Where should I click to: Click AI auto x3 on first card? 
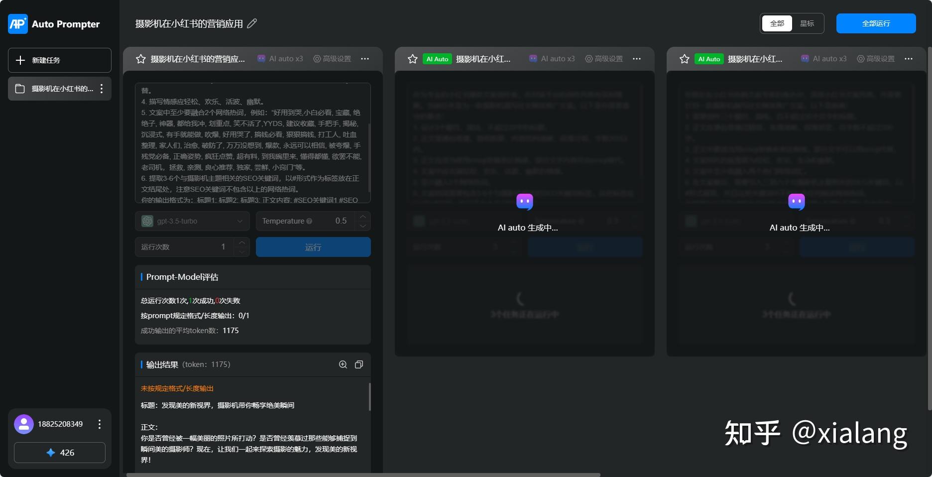pos(280,59)
